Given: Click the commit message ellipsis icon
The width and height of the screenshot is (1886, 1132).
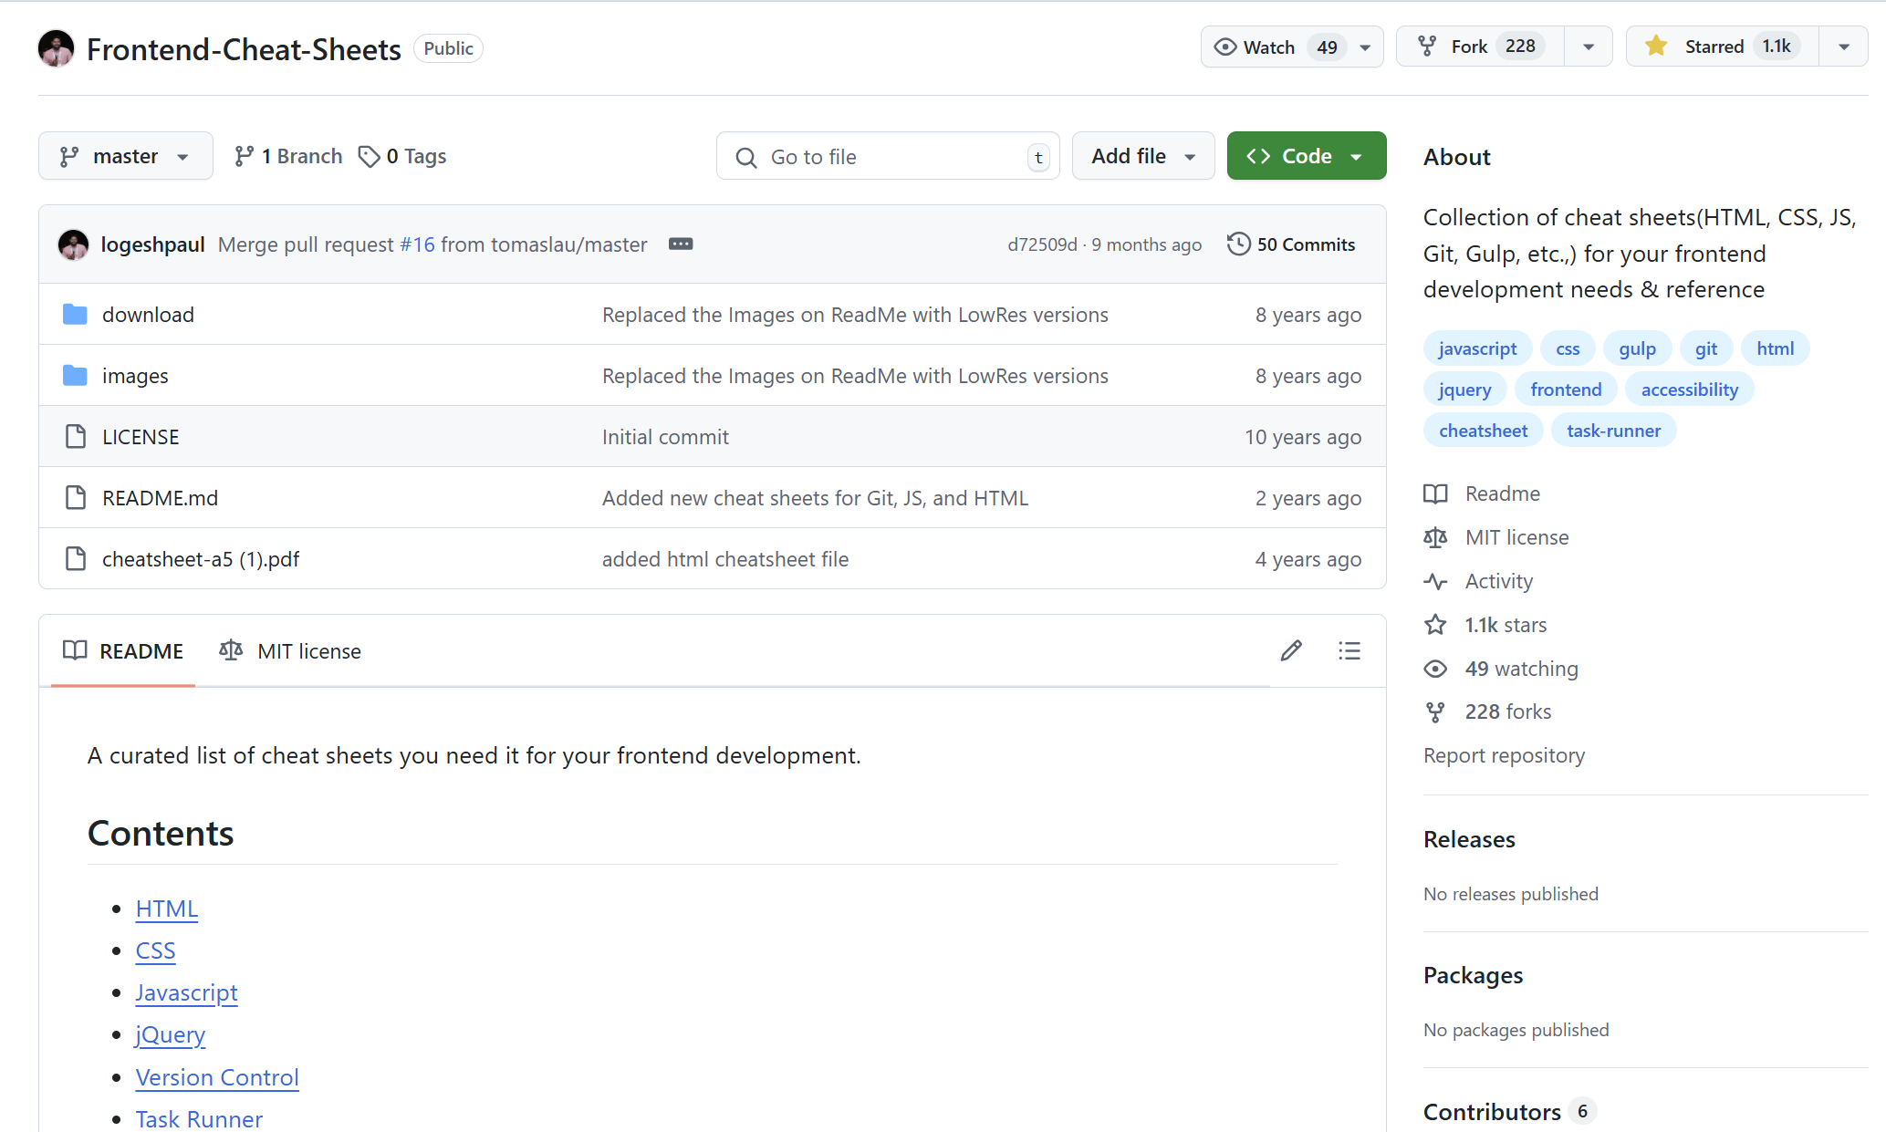Looking at the screenshot, I should [x=681, y=244].
